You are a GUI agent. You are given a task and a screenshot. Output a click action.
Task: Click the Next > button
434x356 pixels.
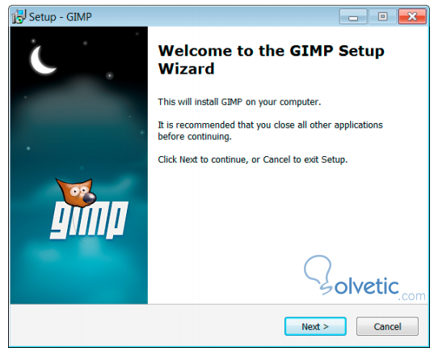(315, 326)
